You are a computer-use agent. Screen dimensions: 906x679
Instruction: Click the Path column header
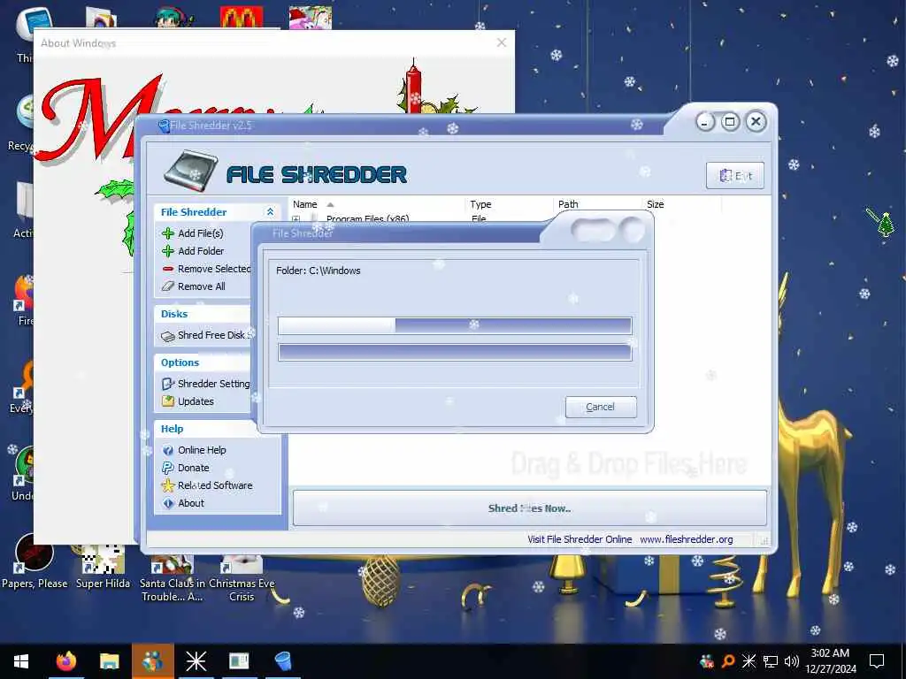[568, 204]
